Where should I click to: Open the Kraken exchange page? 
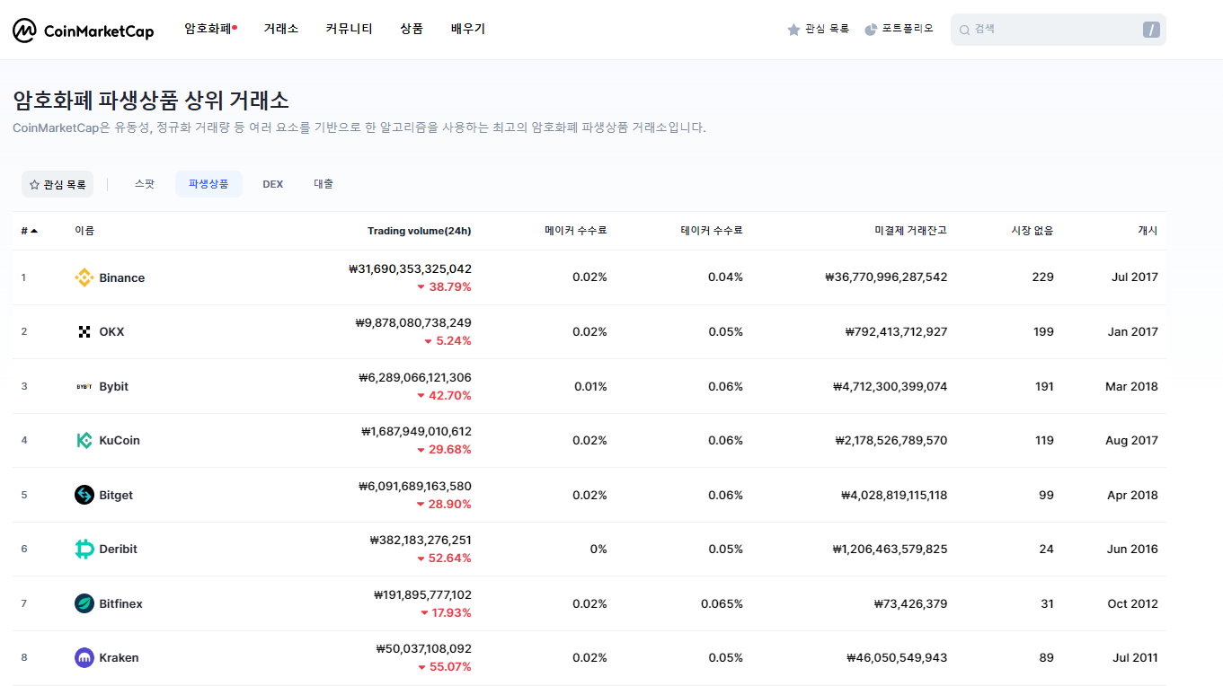pyautogui.click(x=119, y=657)
